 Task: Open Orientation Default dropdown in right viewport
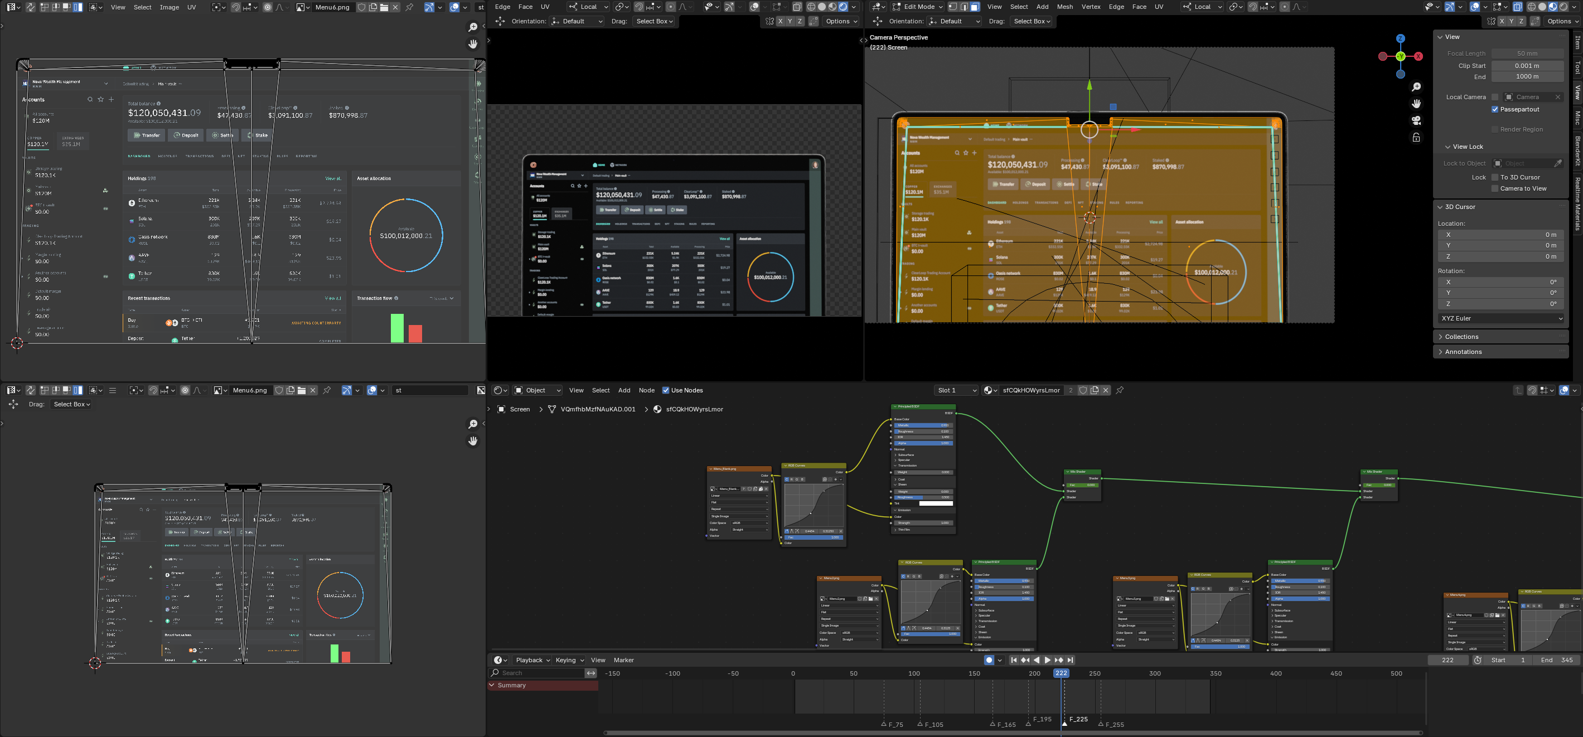955,21
